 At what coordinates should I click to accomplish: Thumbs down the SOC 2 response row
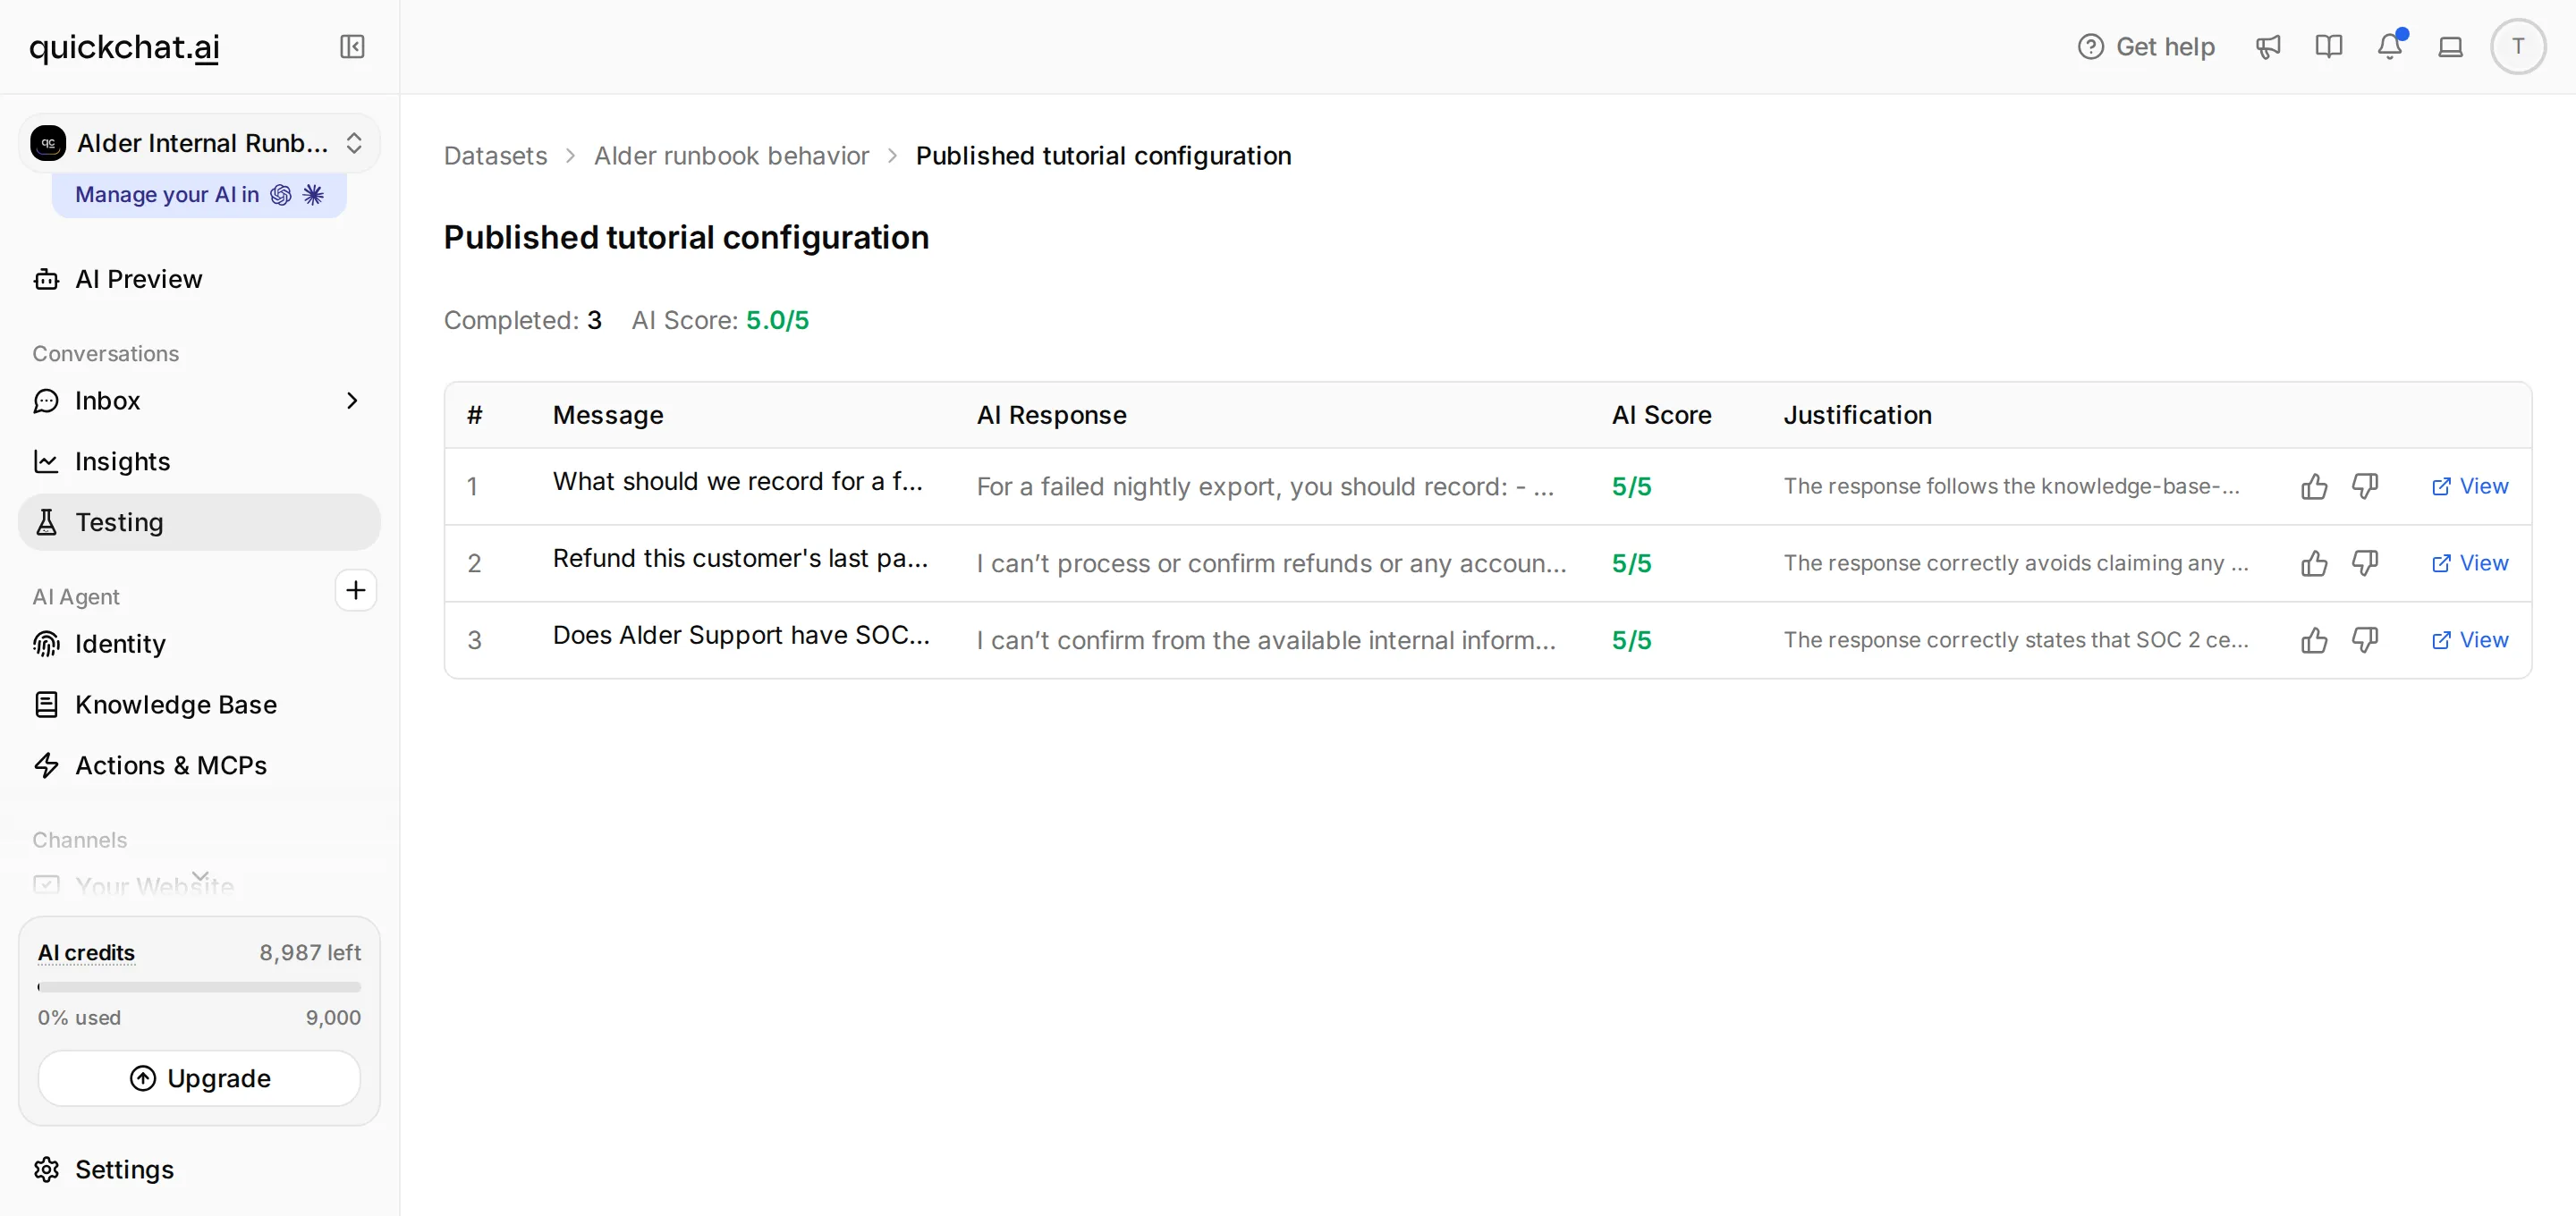point(2364,640)
